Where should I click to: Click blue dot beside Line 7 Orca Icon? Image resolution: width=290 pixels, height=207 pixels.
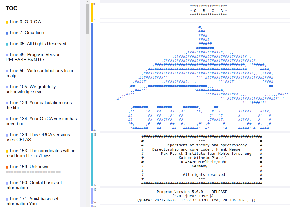(x=7, y=33)
